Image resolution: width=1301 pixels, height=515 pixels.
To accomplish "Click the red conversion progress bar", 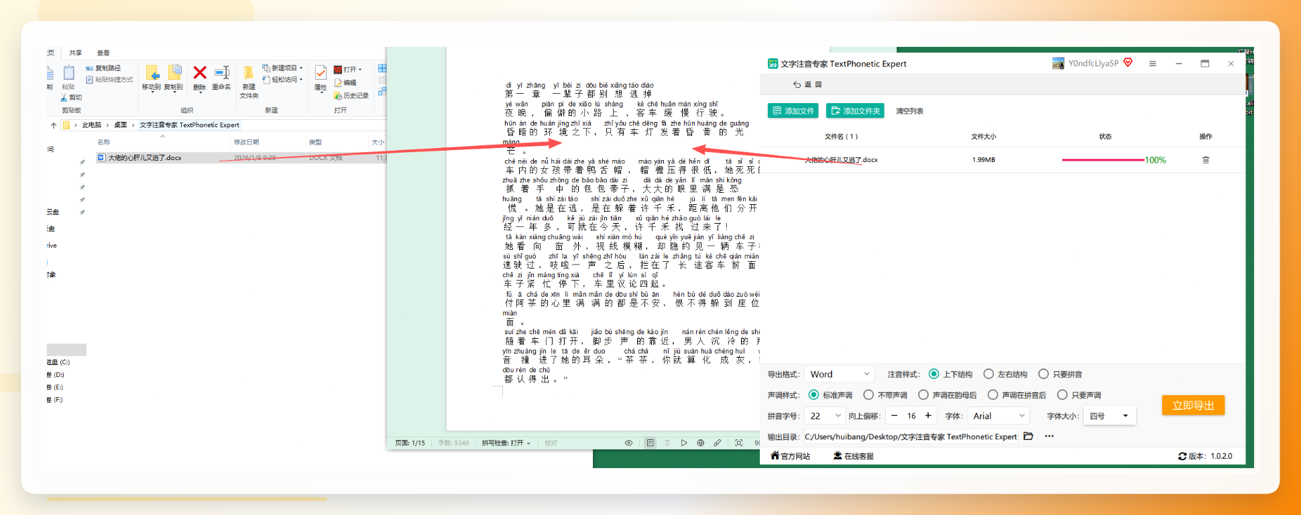I will (1103, 160).
